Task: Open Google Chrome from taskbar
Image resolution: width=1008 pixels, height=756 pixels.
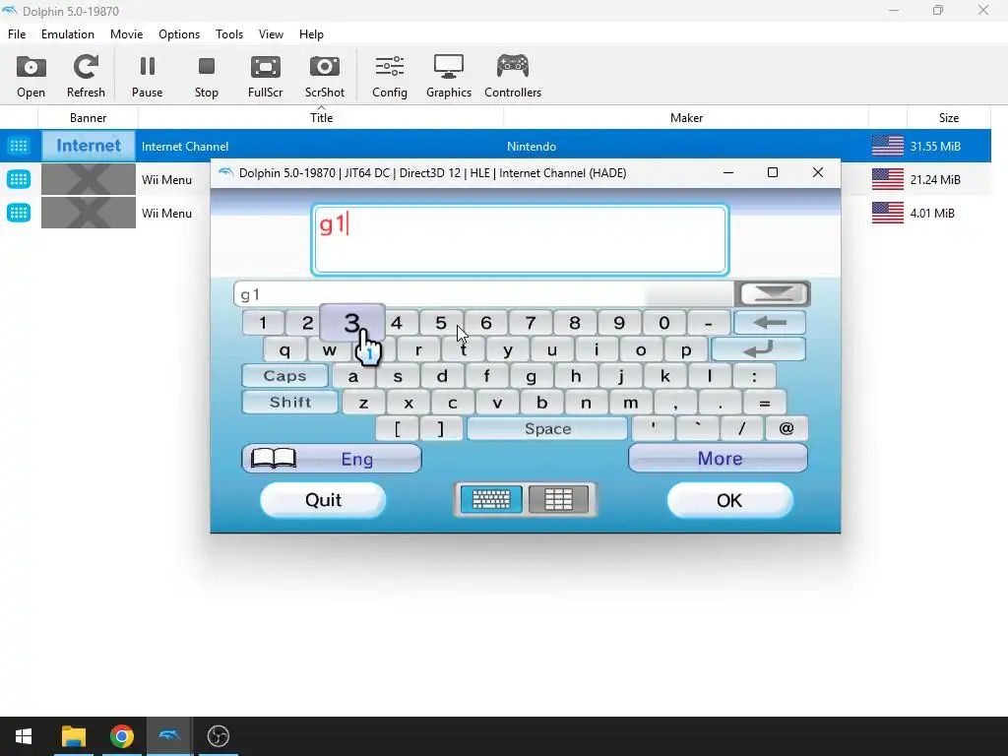Action: pyautogui.click(x=121, y=736)
